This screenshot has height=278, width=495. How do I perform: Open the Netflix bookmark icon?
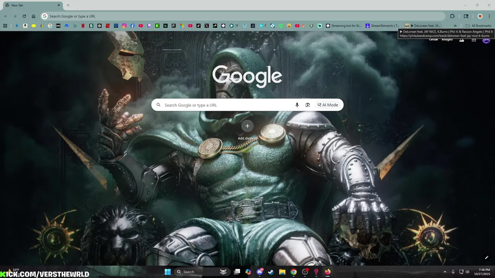83,26
